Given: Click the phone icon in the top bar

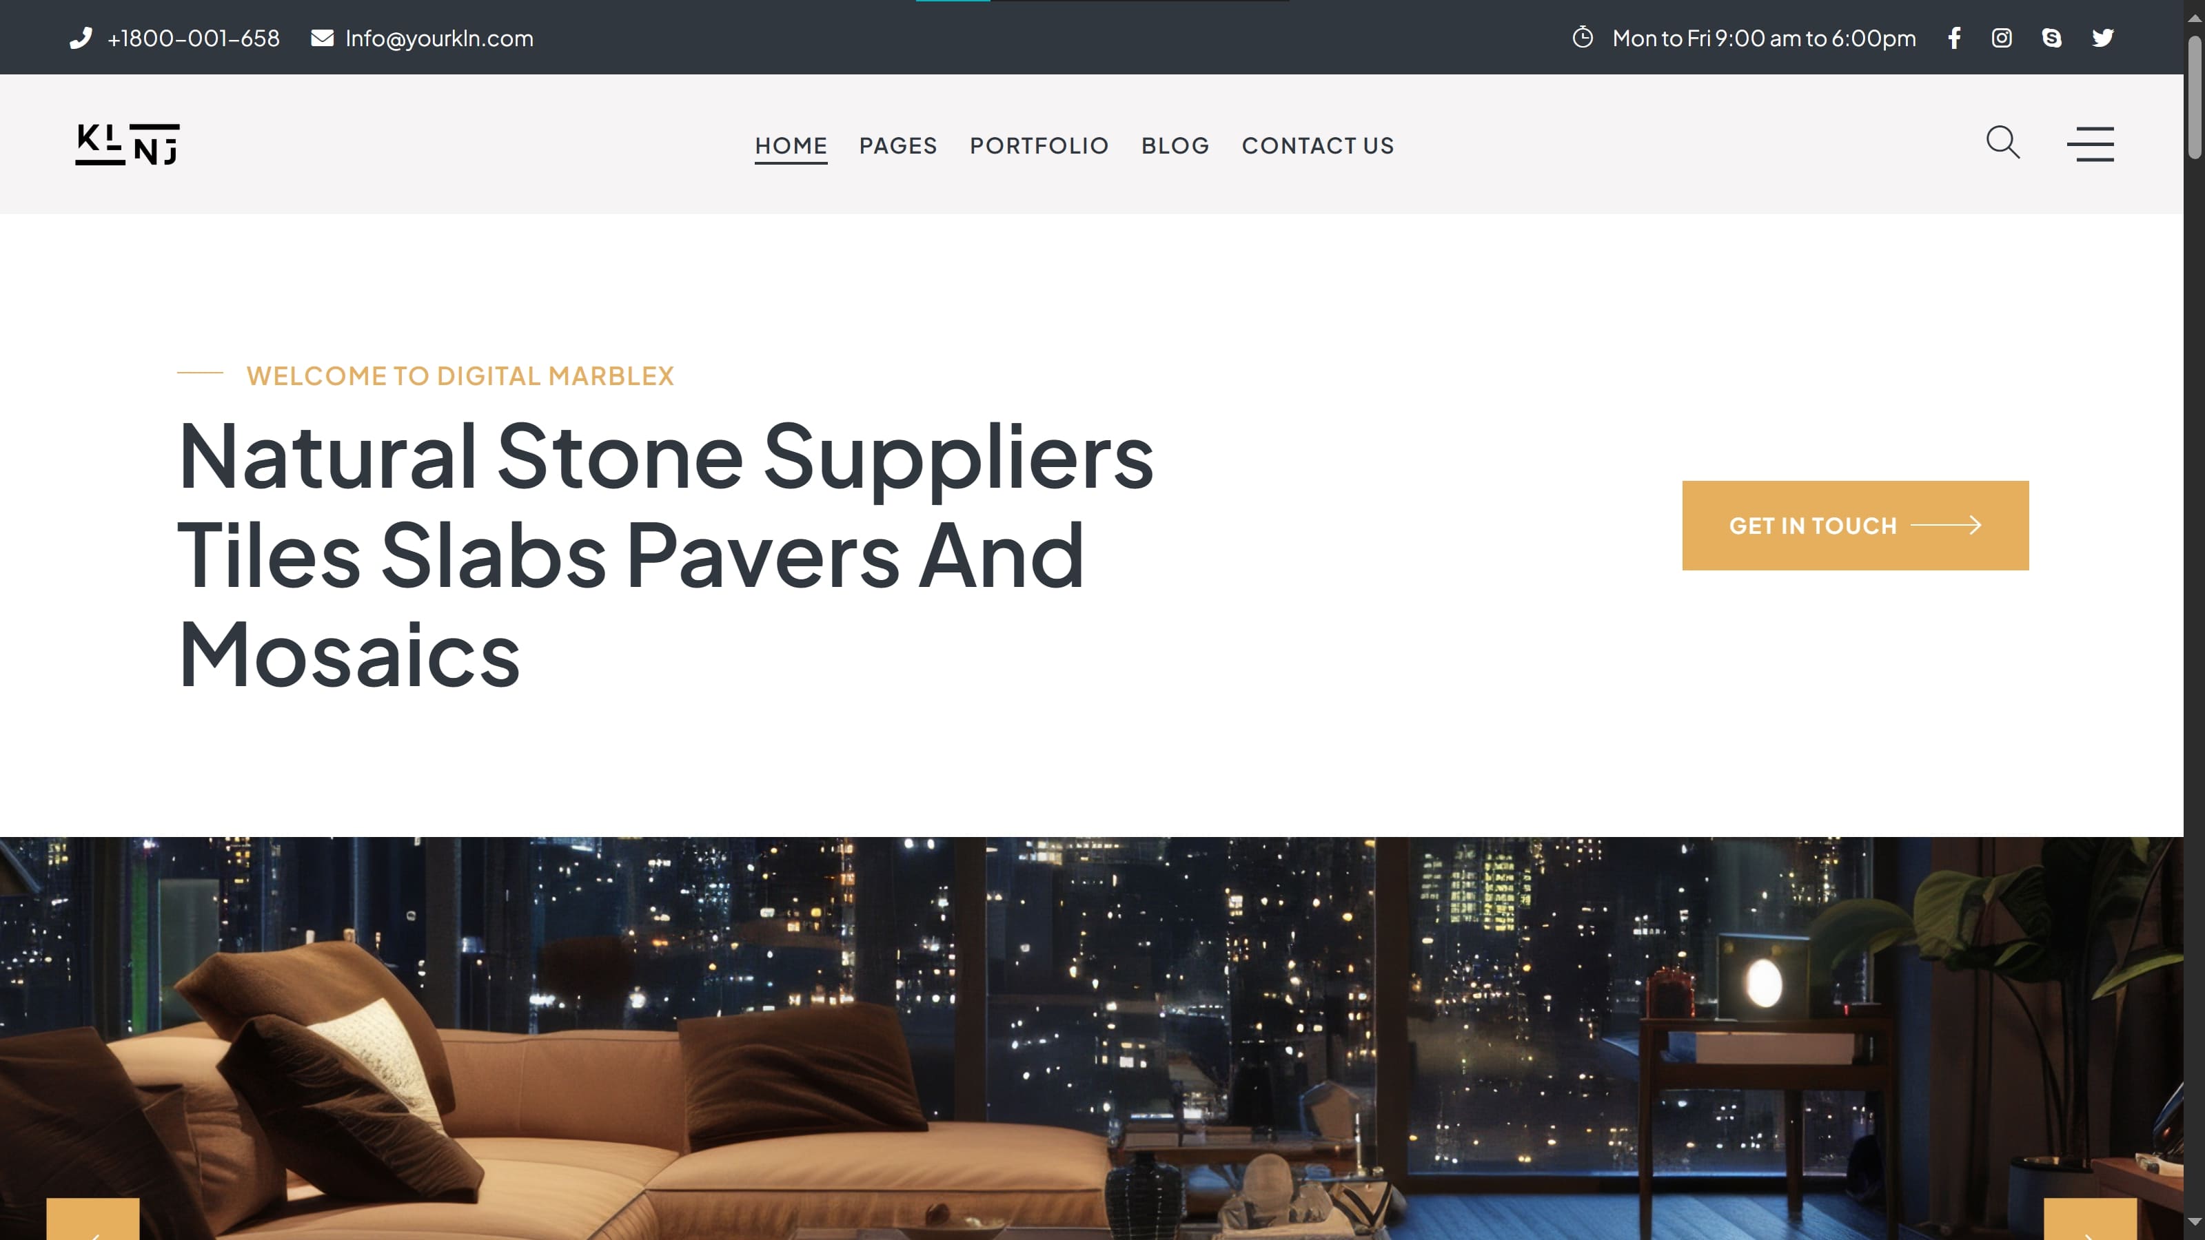Looking at the screenshot, I should coord(81,39).
